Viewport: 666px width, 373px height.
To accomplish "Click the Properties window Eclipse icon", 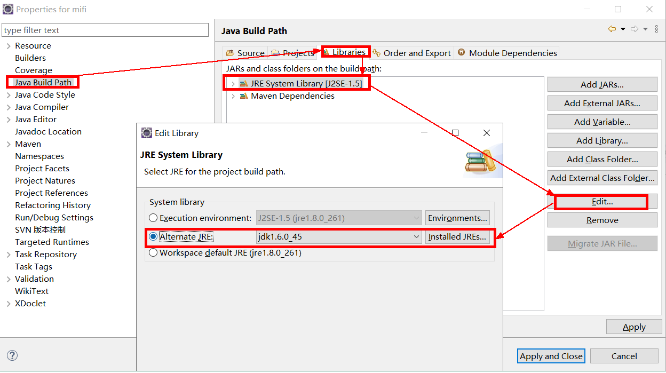I will pos(8,9).
